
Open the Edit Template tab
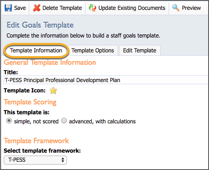click(x=140, y=50)
